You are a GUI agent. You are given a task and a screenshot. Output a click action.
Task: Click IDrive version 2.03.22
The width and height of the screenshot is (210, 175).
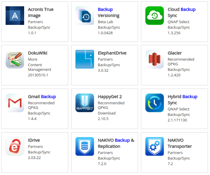[x=34, y=158]
